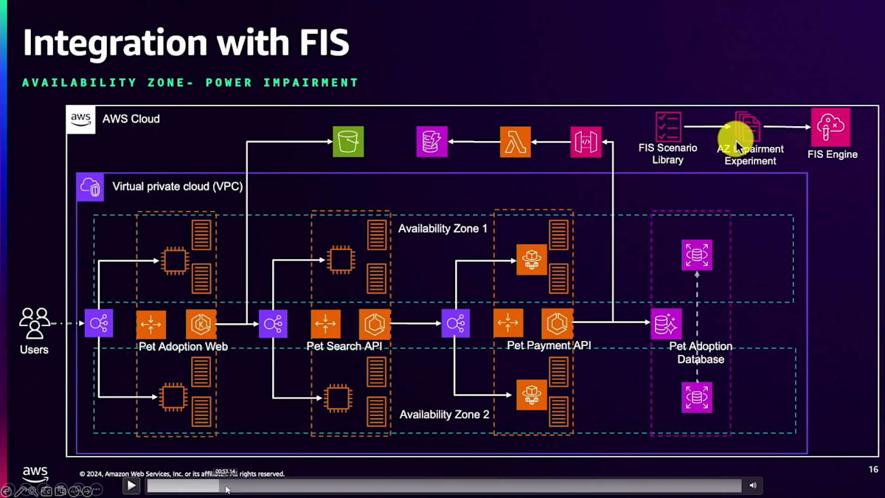
Task: Select database instance icon in Availability Zone 1
Action: pyautogui.click(x=697, y=255)
